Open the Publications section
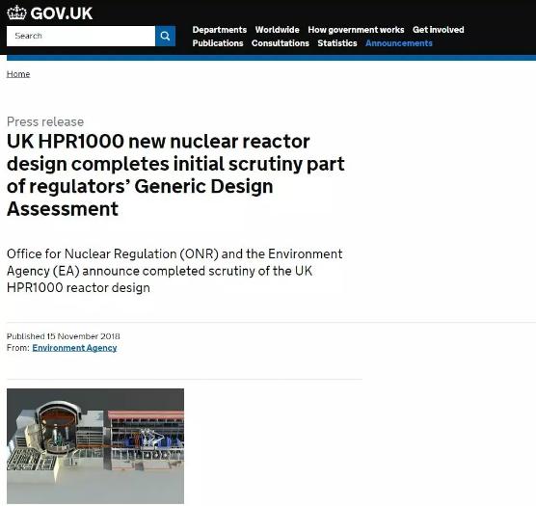 click(x=218, y=43)
